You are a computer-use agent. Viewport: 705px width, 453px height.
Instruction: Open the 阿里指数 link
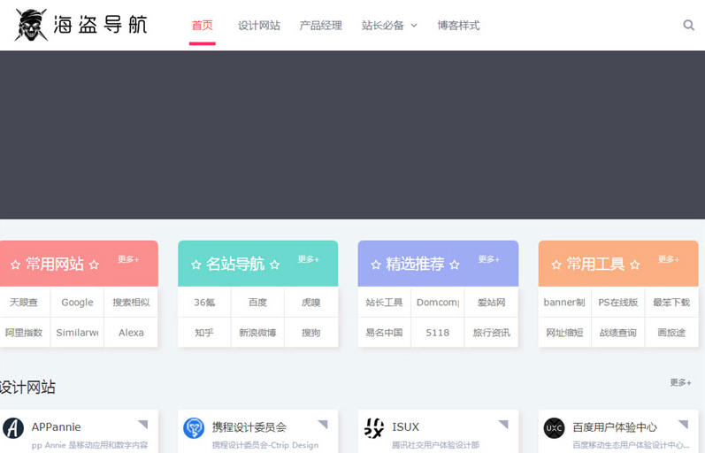[24, 333]
